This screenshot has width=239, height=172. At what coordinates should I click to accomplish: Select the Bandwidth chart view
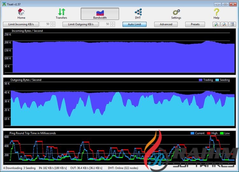coord(100,14)
